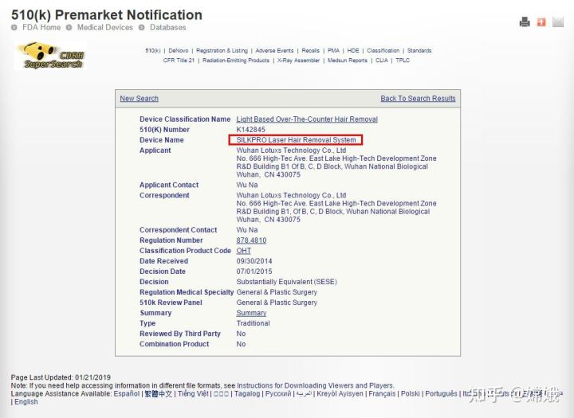This screenshot has width=574, height=418.
Task: Switch language to Русский
Action: click(278, 393)
